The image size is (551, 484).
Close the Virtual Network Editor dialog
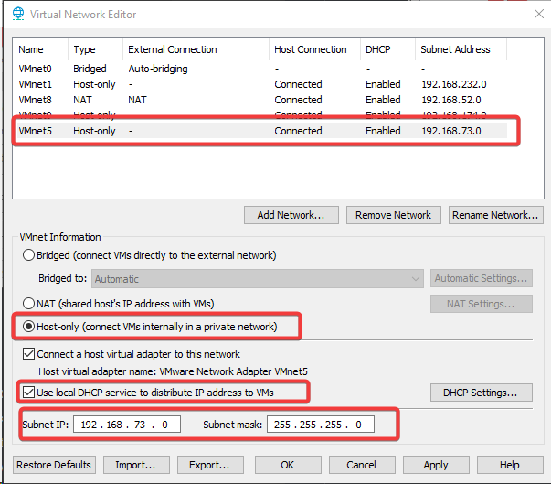[x=539, y=14]
